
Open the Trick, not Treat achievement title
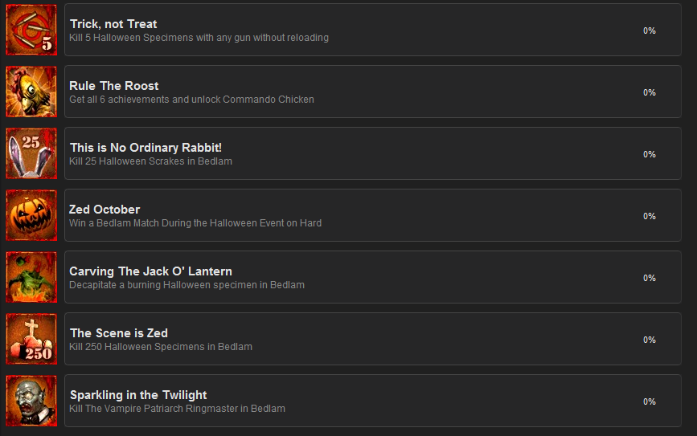click(113, 24)
